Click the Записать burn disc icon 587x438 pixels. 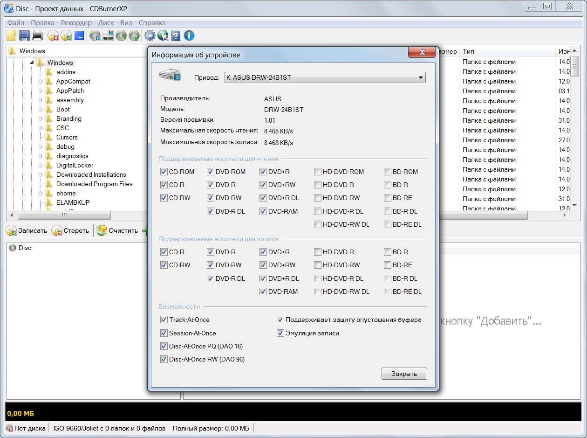point(11,230)
